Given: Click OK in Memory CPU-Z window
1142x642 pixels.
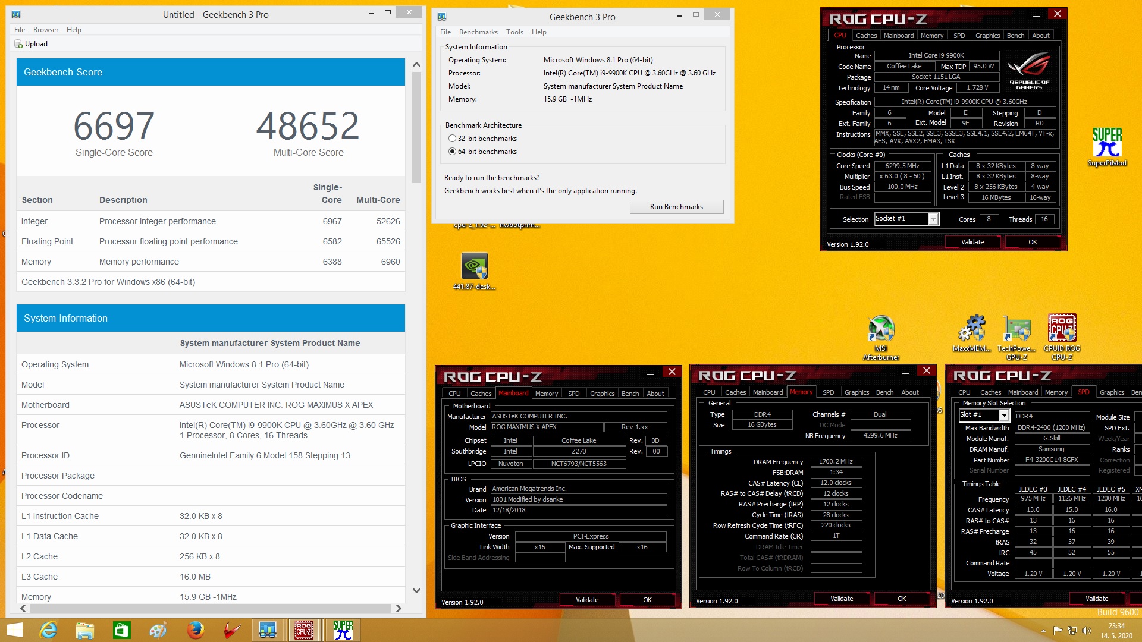Looking at the screenshot, I should pyautogui.click(x=902, y=599).
